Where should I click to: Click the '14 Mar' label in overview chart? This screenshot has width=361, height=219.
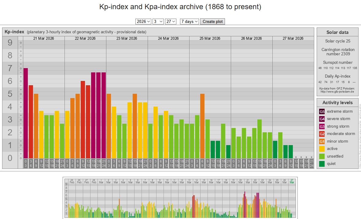pos(196,181)
